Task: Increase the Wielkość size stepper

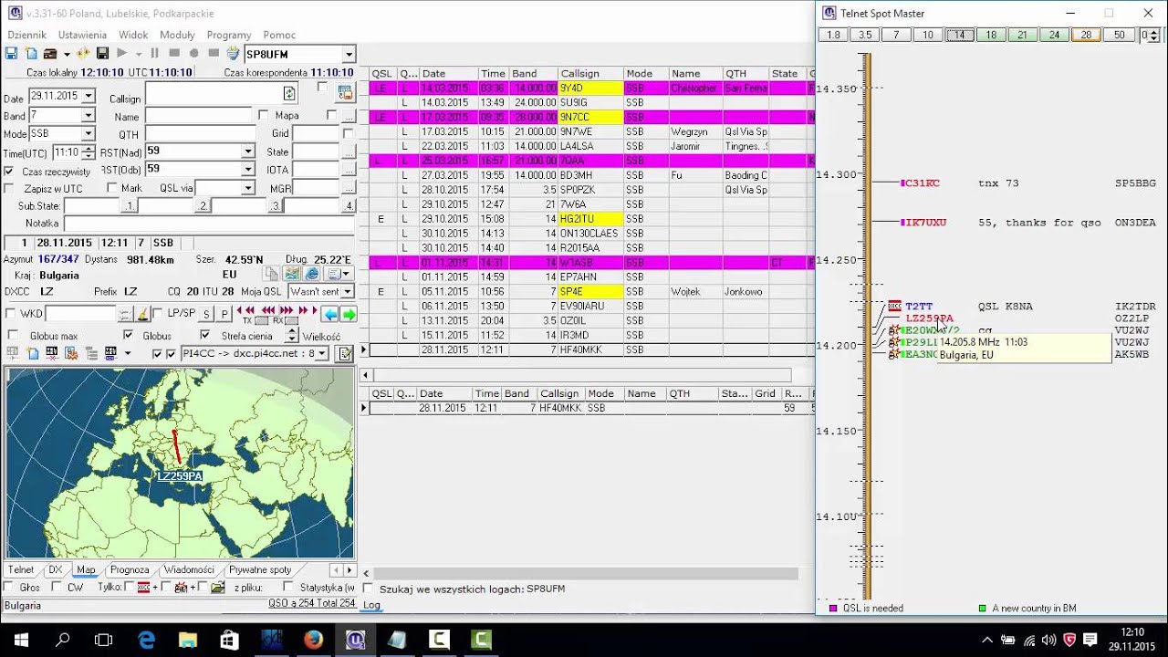Action: tap(291, 332)
